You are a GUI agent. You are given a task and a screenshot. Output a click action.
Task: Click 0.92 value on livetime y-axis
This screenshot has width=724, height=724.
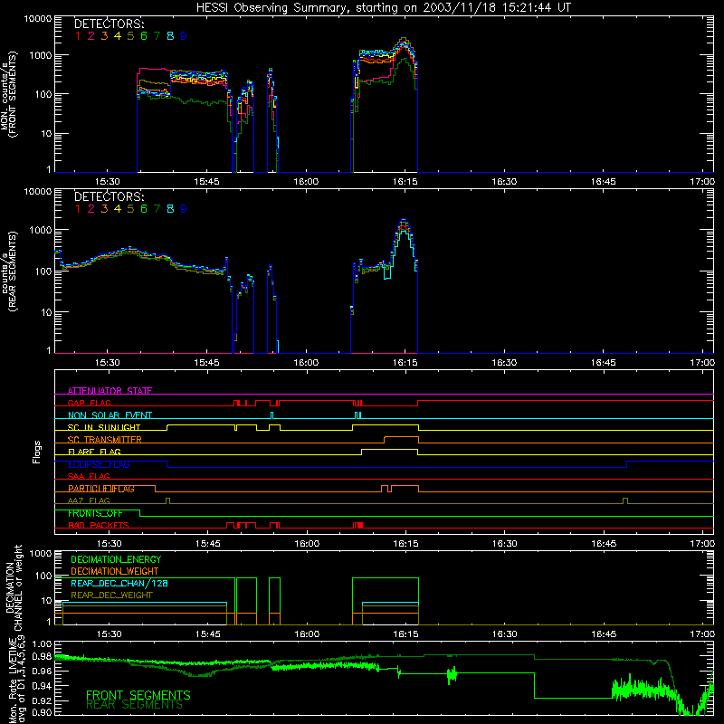tap(42, 700)
